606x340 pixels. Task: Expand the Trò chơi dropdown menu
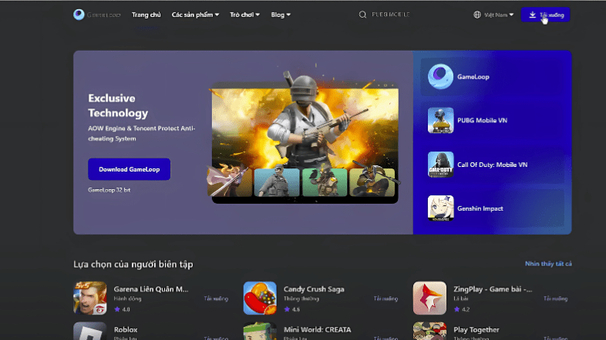tap(244, 15)
